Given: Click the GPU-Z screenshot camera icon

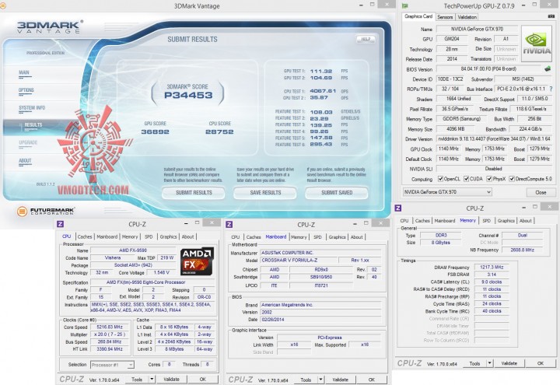Looking at the screenshot, I should click(551, 16).
